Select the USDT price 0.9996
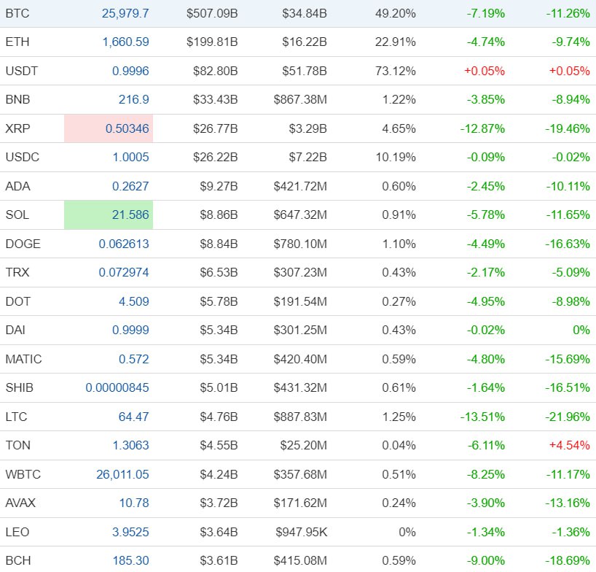This screenshot has width=596, height=572. [x=130, y=71]
